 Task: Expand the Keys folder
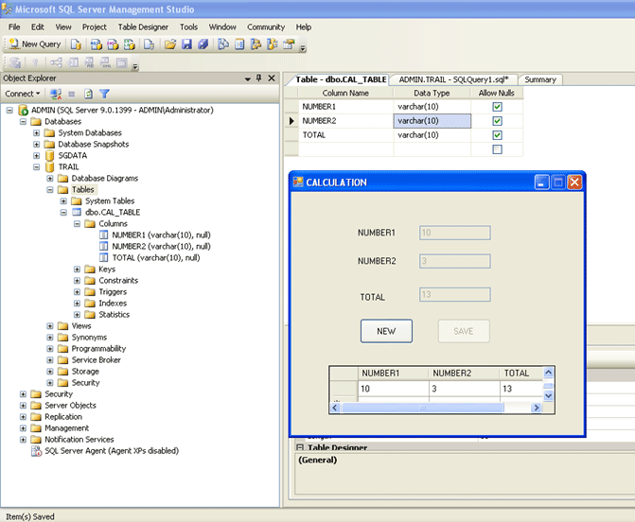click(x=77, y=270)
